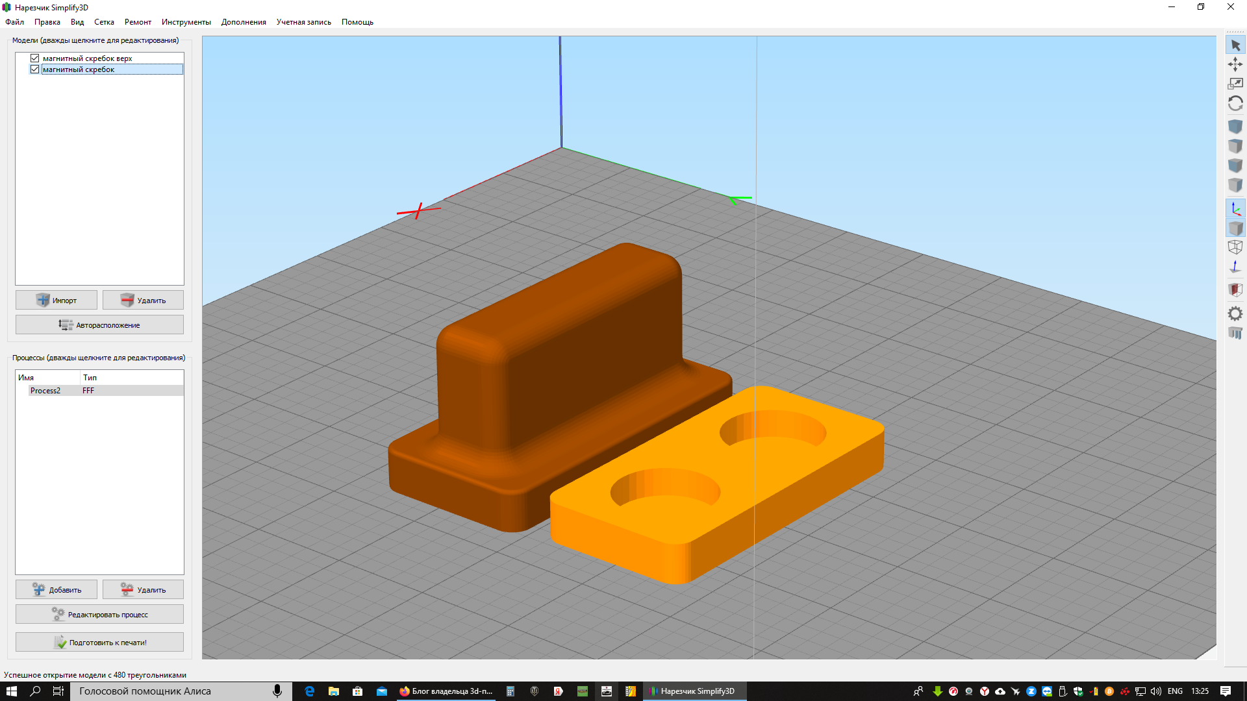Open Windows Start menu
Screen dimensions: 1247x701
point(12,691)
